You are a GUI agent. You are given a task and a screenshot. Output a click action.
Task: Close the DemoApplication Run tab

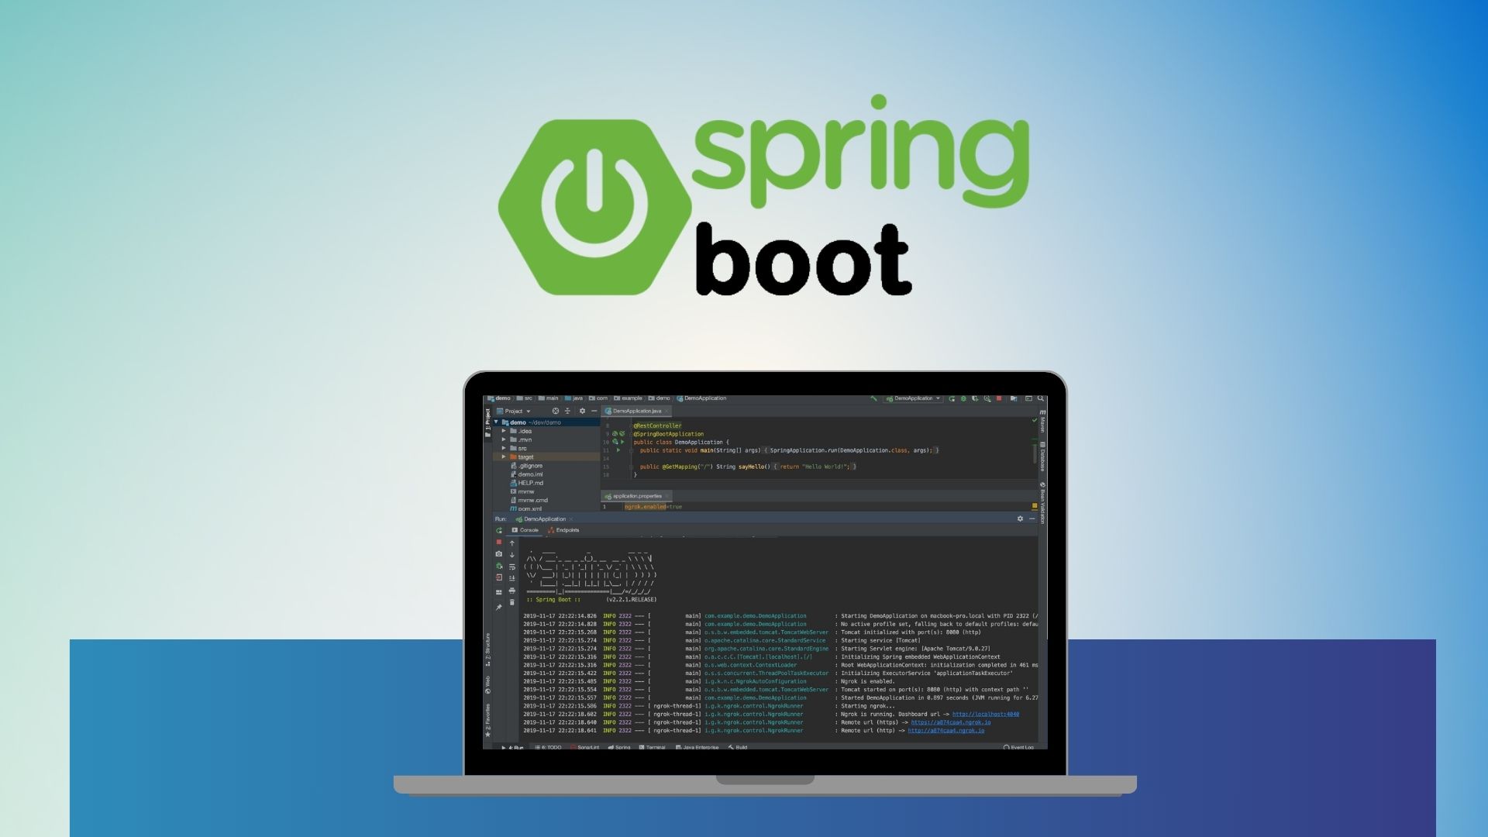(x=571, y=519)
